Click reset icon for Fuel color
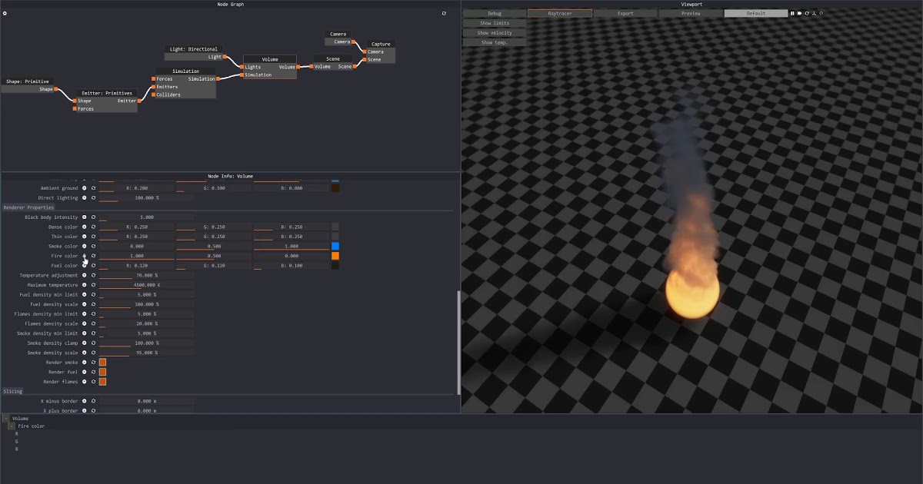 click(x=93, y=266)
